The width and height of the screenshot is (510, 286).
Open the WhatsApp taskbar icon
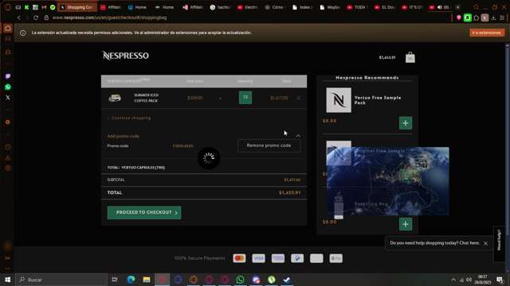pos(240,280)
